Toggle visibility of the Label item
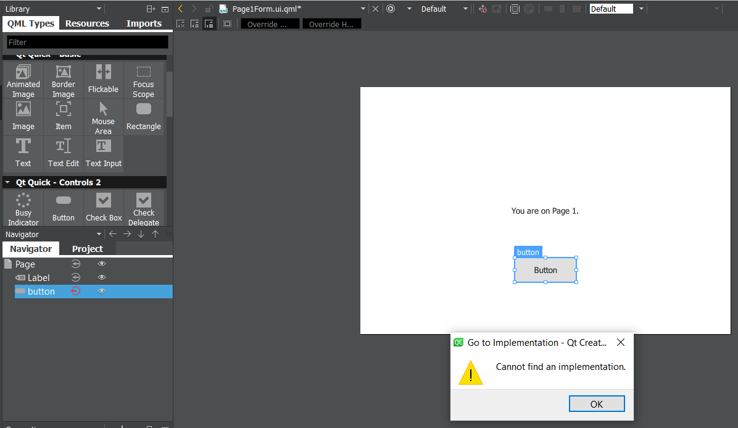This screenshot has height=428, width=738. pyautogui.click(x=102, y=278)
